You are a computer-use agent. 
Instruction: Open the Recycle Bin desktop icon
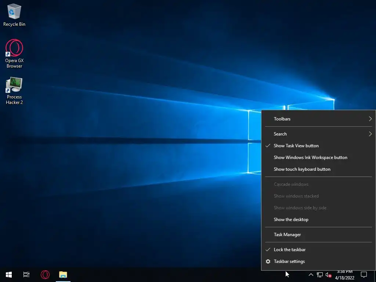click(x=14, y=15)
